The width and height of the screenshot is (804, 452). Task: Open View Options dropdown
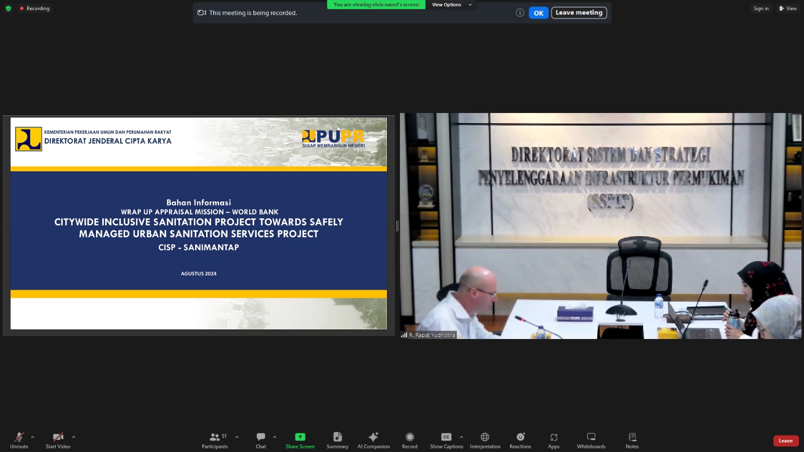[451, 5]
